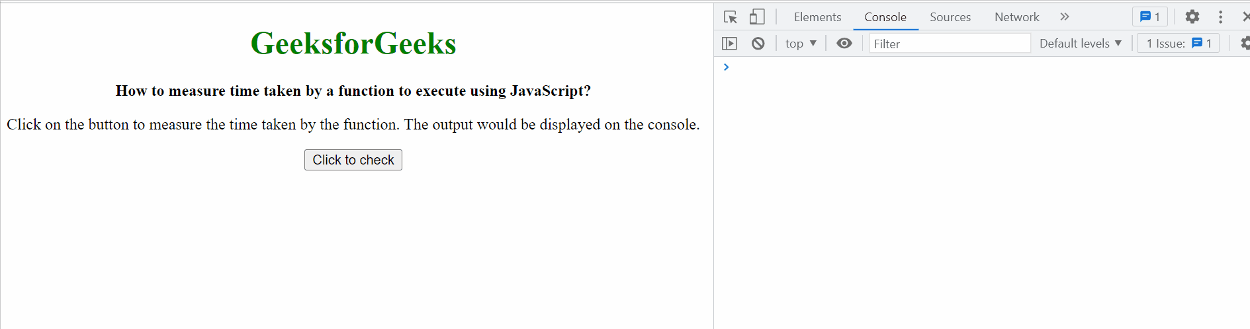Expand more DevTools tabs chevron
Image resolution: width=1250 pixels, height=329 pixels.
point(1064,17)
